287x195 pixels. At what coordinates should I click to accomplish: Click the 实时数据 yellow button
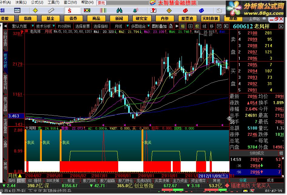(210, 18)
